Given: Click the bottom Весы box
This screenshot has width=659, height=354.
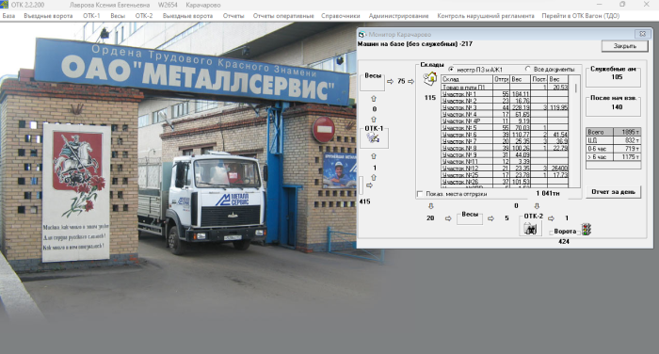Looking at the screenshot, I should tap(470, 217).
